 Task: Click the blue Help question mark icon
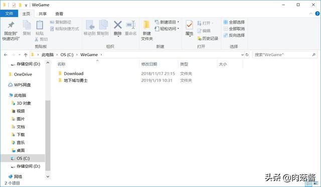click(317, 14)
